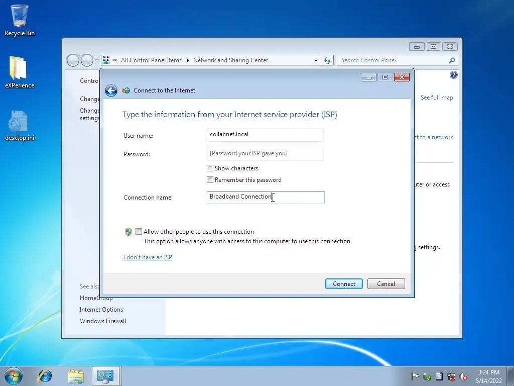Click the blue back arrow in wizard
Viewport: 514px width, 386px height.
[111, 90]
